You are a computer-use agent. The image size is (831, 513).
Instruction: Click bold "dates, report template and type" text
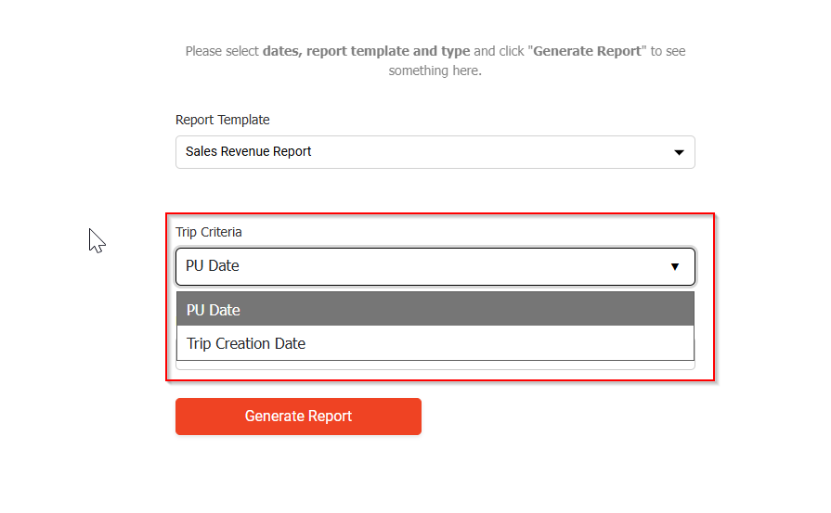[366, 51]
